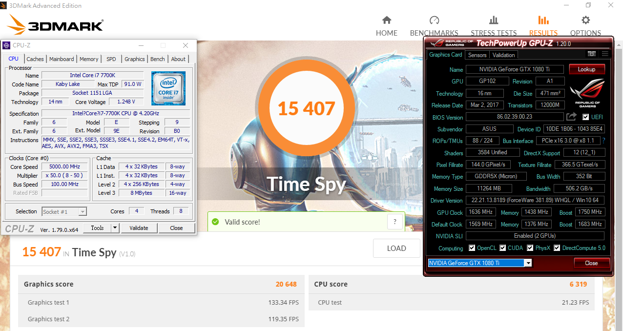Click the Graphics score value 20 648
Image resolution: width=623 pixels, height=331 pixels.
coord(286,284)
